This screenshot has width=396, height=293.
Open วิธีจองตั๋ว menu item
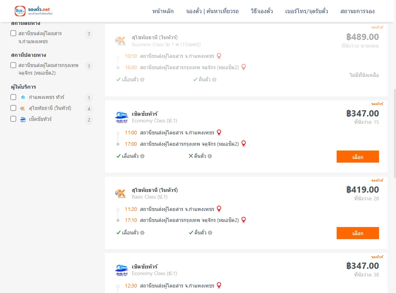[x=262, y=11]
